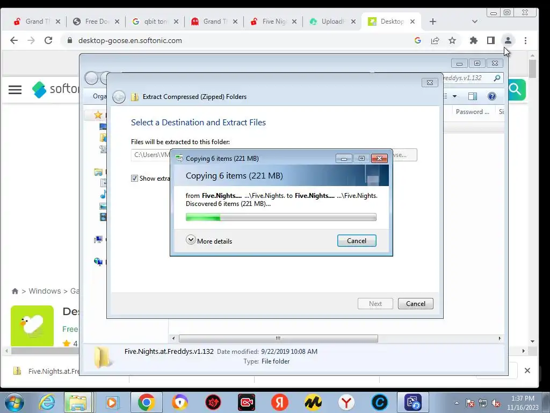
Task: Click Next button in Extract wizard
Action: [x=375, y=303]
